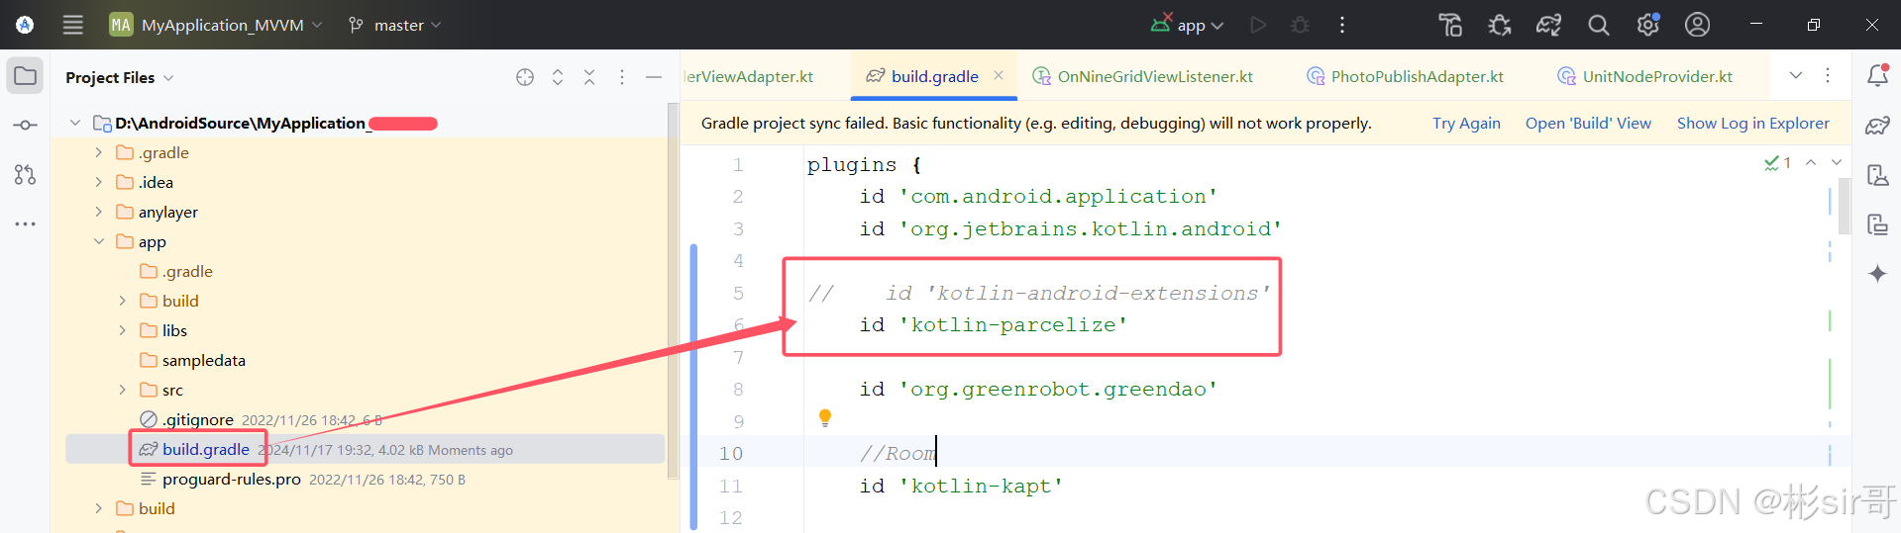Image resolution: width=1901 pixels, height=533 pixels.
Task: Expand the libs folder
Action: click(122, 330)
